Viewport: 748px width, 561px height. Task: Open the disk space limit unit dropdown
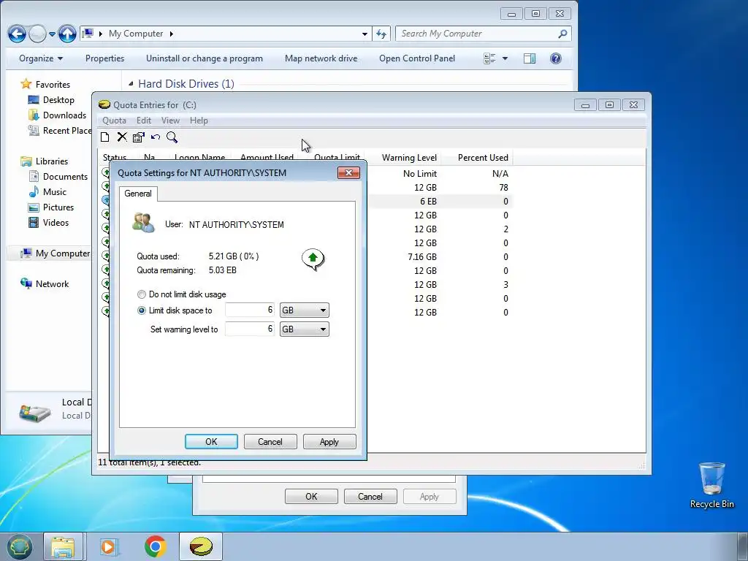coord(305,310)
